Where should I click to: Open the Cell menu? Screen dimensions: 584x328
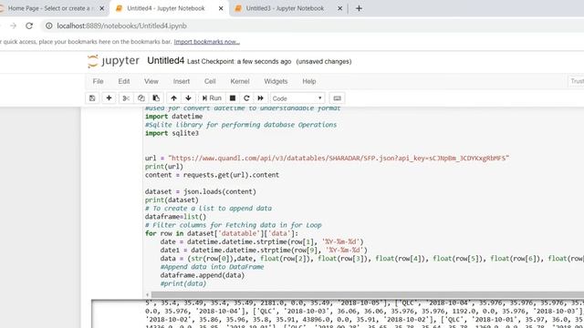click(x=210, y=81)
